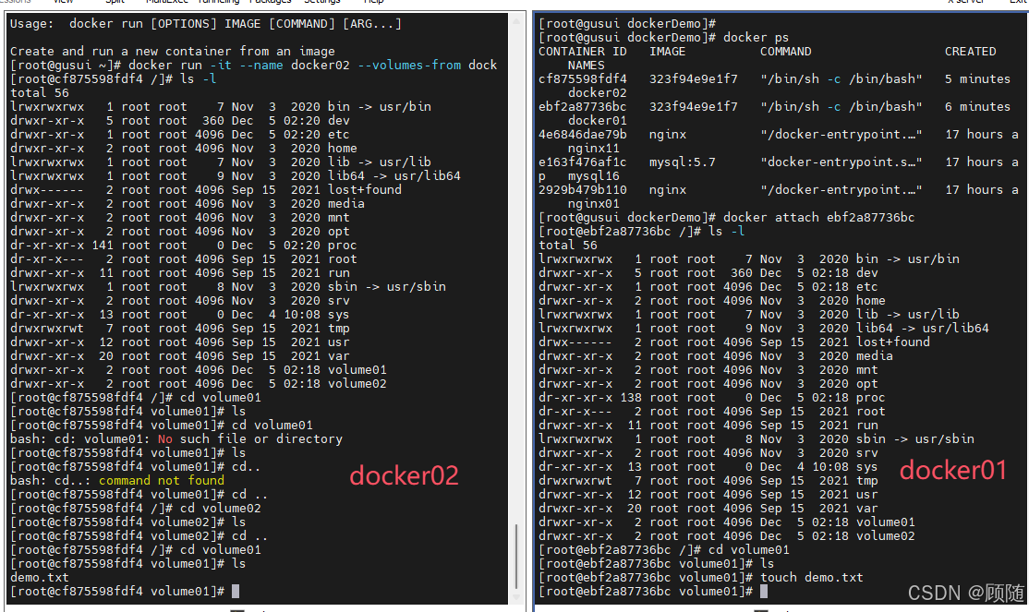
Task: Click the Exit button
Action: click(x=1019, y=3)
